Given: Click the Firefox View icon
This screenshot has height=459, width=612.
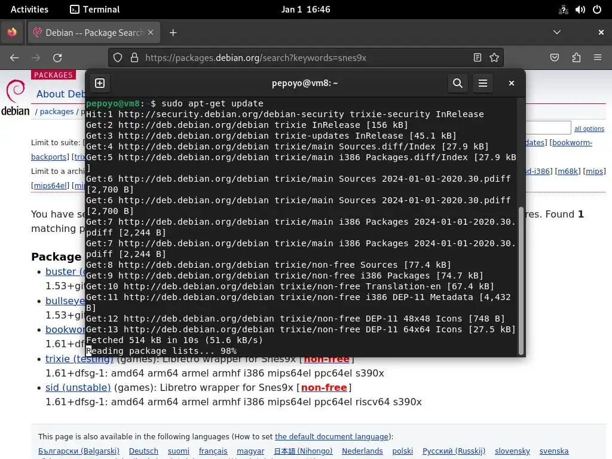Looking at the screenshot, I should click(x=12, y=32).
